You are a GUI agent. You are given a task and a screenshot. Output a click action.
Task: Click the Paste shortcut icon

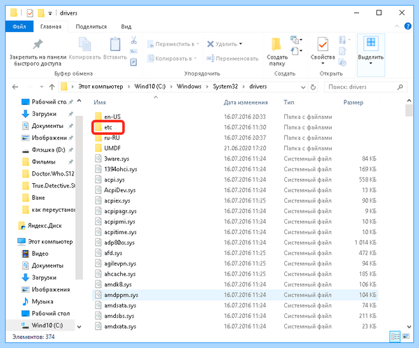pyautogui.click(x=133, y=62)
